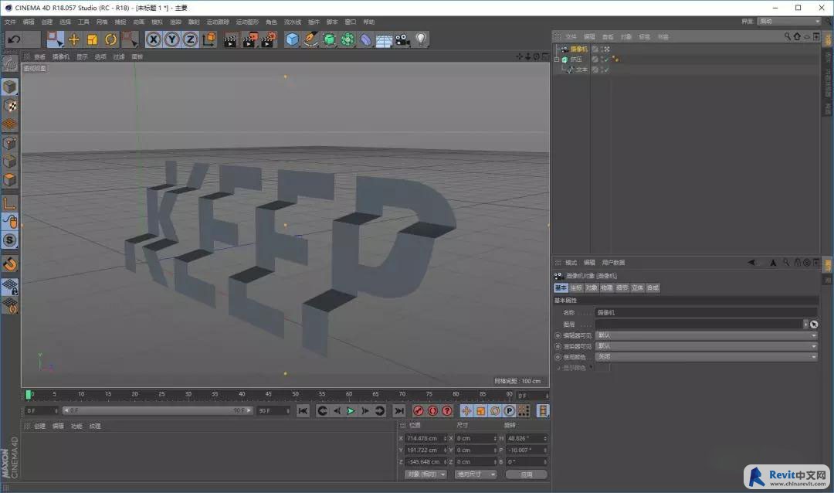
Task: Click the 编辑器可见 animation radio dot
Action: click(x=558, y=335)
